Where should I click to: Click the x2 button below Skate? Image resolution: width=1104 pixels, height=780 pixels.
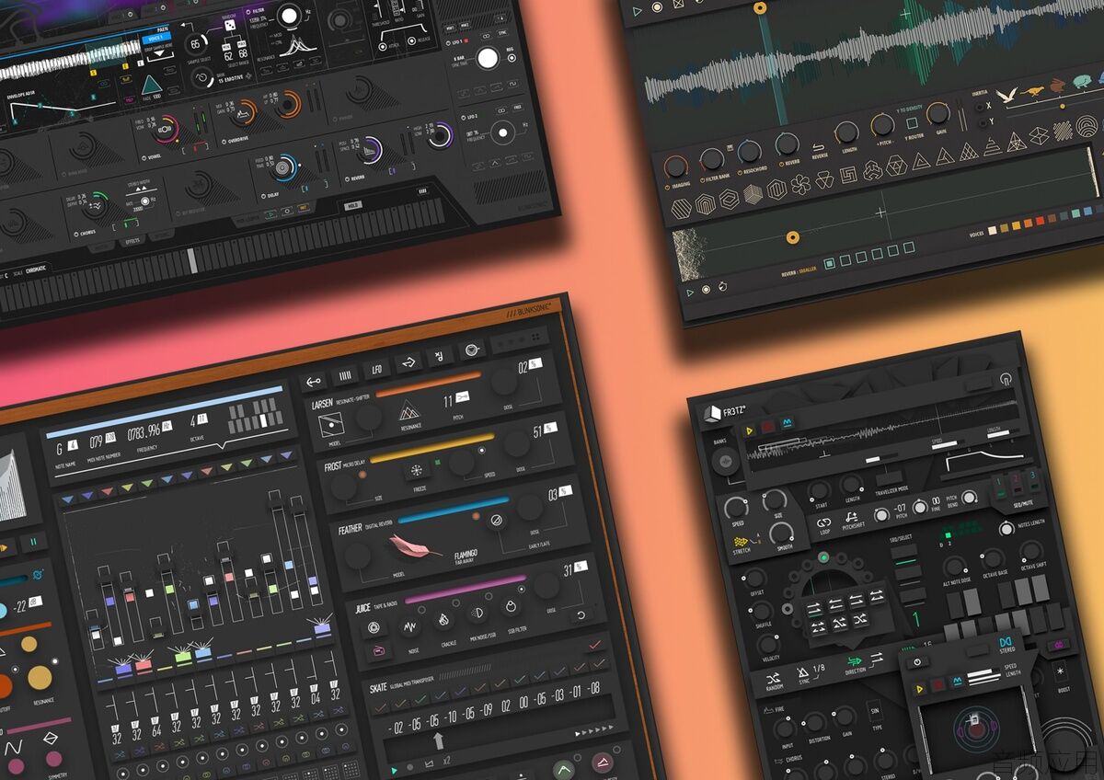[x=446, y=760]
